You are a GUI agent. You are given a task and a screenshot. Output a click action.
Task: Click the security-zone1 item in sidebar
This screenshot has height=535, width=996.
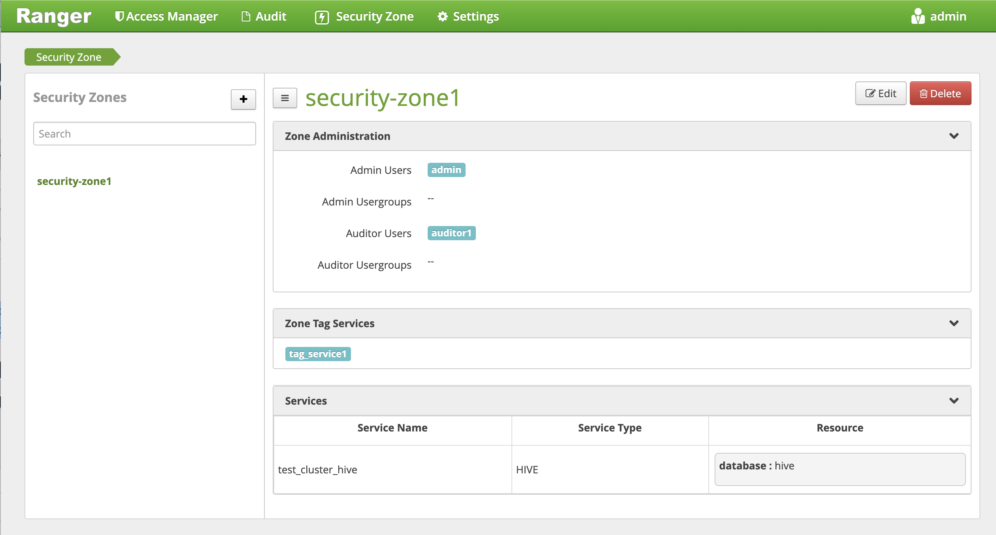click(74, 181)
